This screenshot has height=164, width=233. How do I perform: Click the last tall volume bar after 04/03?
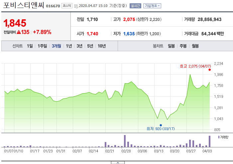point(210,141)
